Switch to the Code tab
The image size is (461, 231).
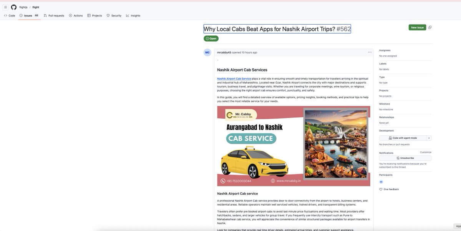[10, 16]
